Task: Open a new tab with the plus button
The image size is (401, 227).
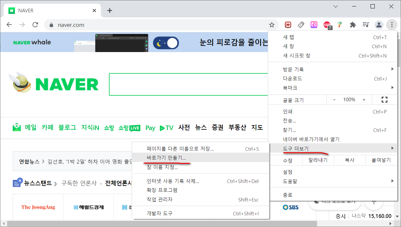Action: click(x=110, y=10)
